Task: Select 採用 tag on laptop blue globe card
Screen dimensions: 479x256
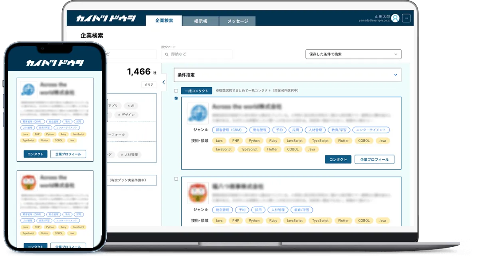Action: point(295,130)
